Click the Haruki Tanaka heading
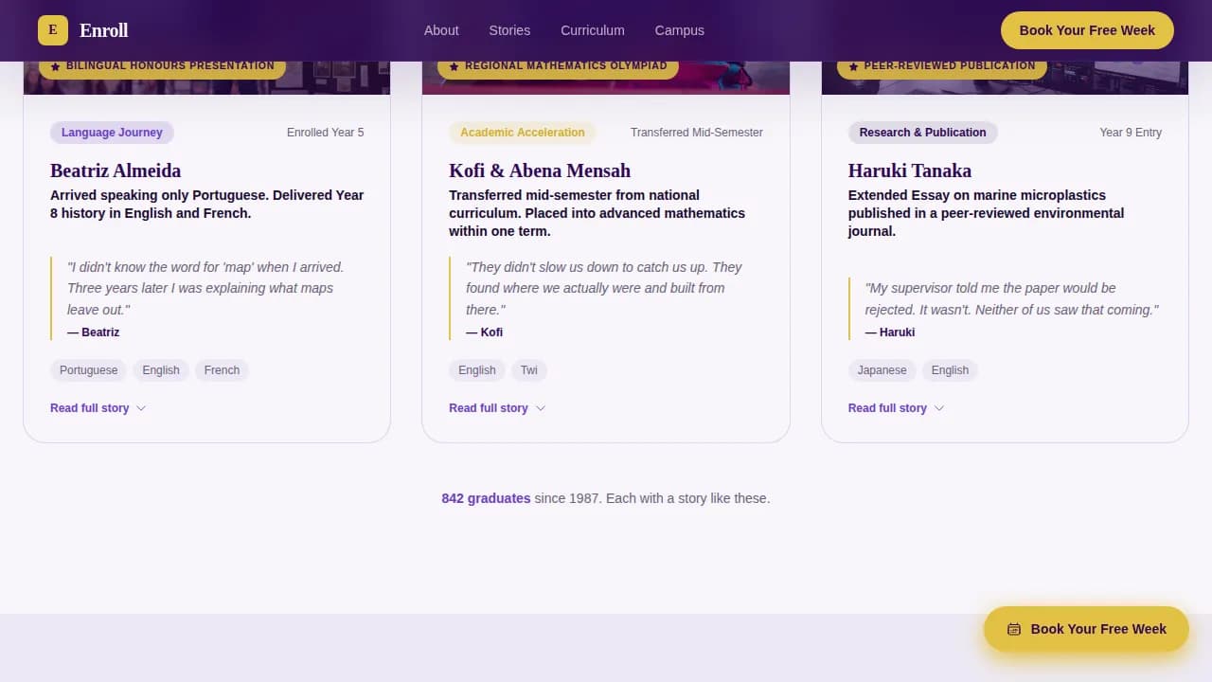Viewport: 1212px width, 682px height. 910,170
